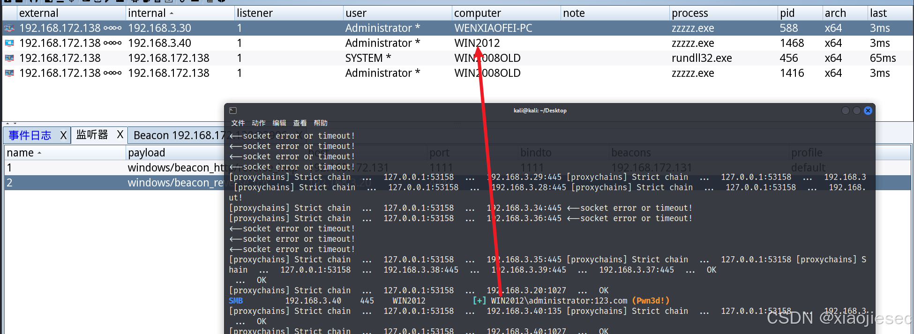914x334 pixels.
Task: Open the 文件 menu in the terminal
Action: coord(238,123)
